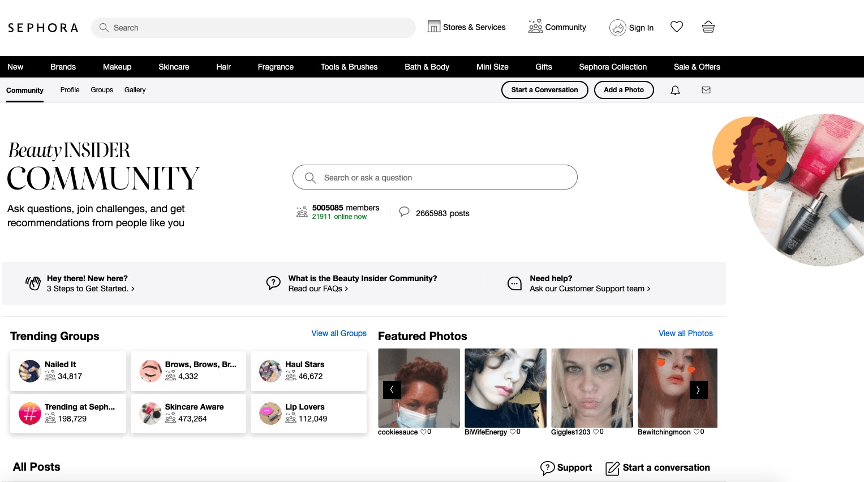Screen dimensions: 864x482
Task: Open Giggles1203 featured photo
Action: click(592, 388)
